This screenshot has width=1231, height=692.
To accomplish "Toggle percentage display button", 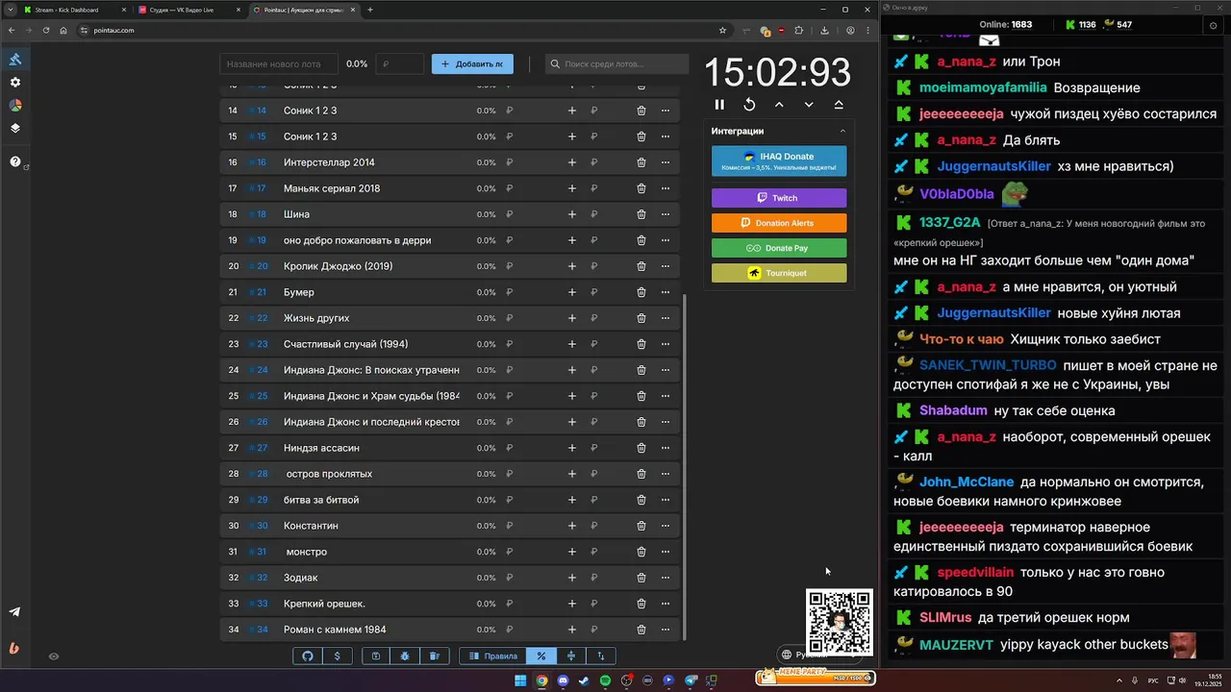I will [541, 655].
